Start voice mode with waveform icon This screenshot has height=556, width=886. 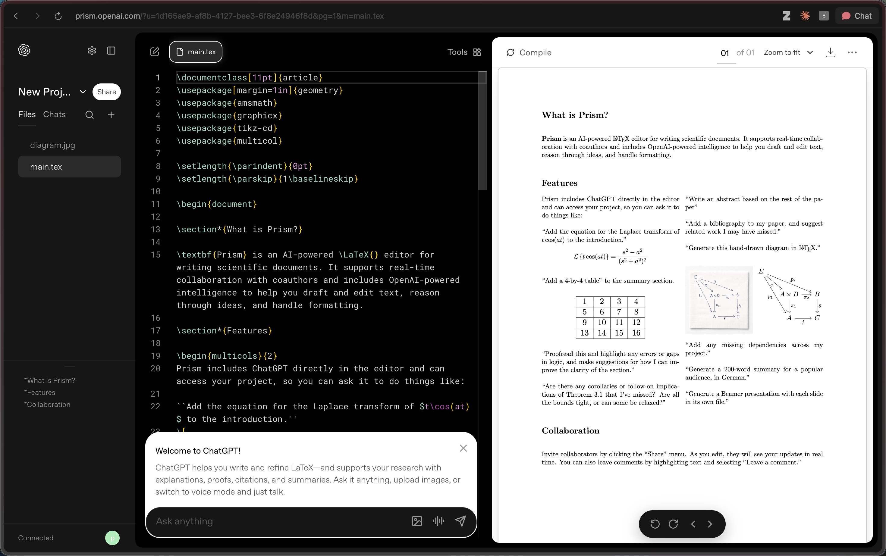coord(438,521)
